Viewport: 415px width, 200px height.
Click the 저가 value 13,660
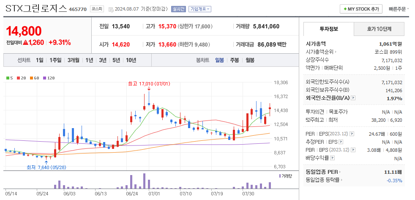(167, 44)
